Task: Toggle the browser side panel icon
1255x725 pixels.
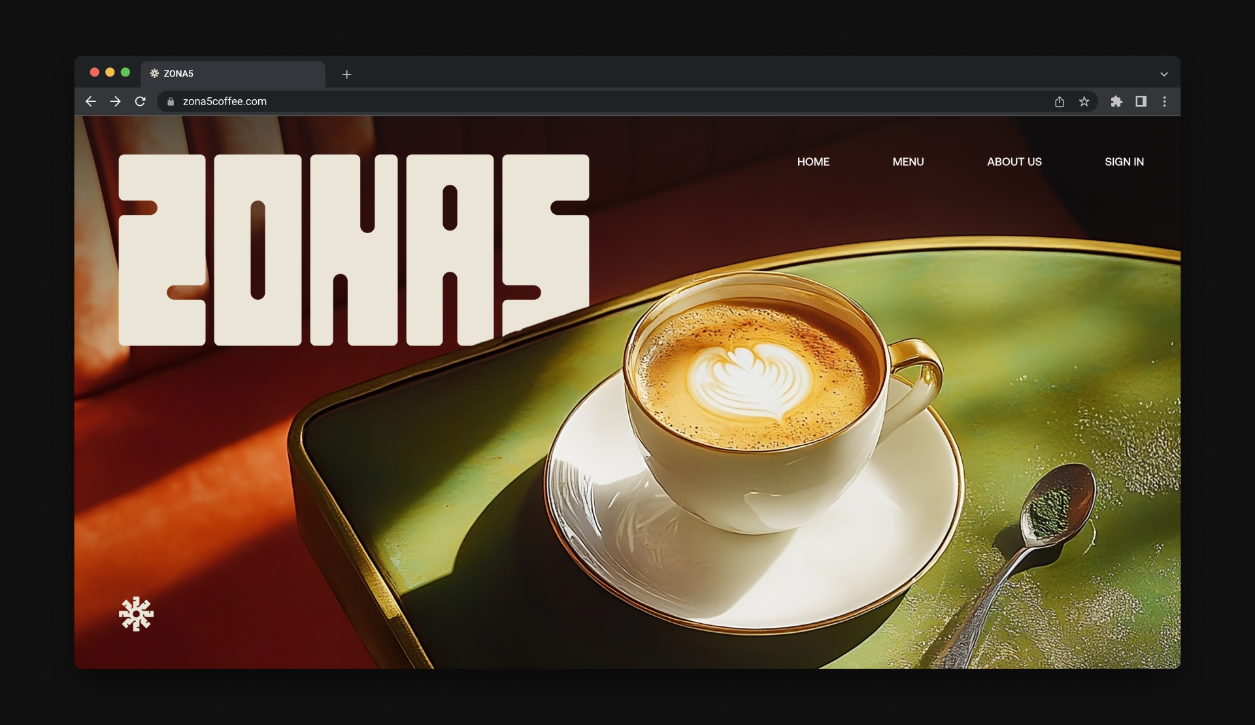Action: pos(1141,101)
